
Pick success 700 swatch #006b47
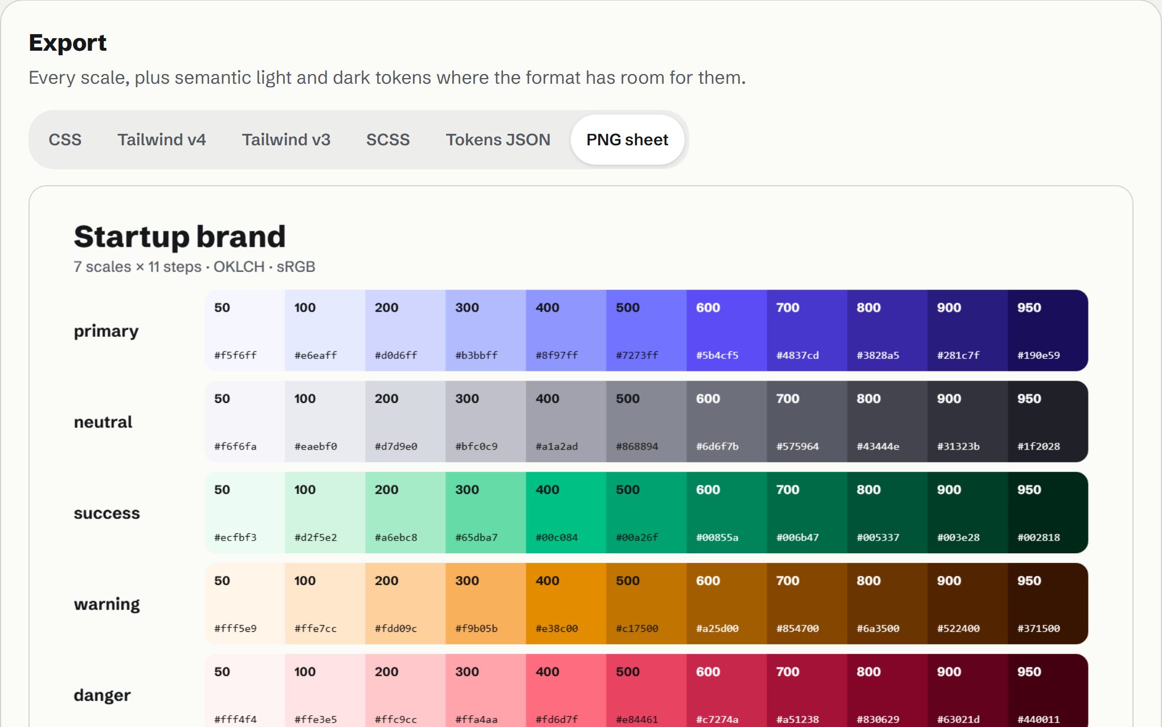click(807, 513)
